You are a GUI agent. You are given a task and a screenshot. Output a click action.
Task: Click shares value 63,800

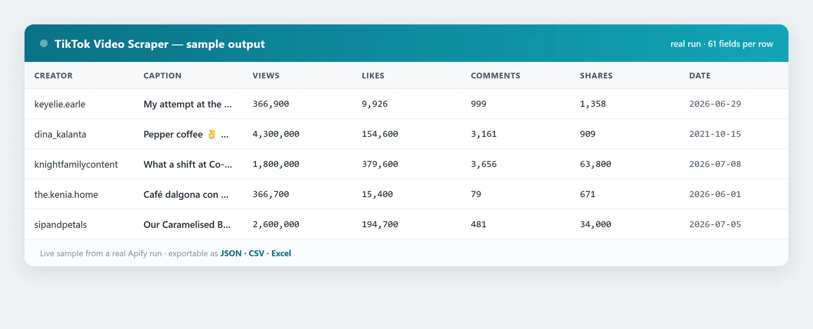click(595, 164)
